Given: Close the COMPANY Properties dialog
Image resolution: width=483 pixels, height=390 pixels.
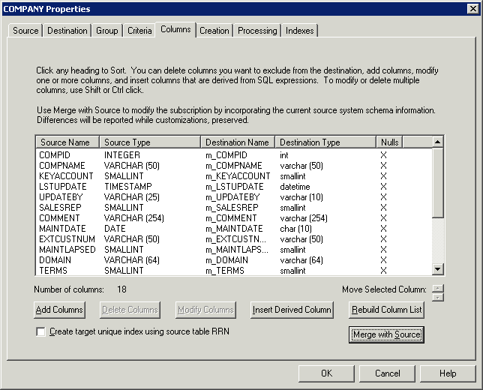Looking at the screenshot, I should click(x=472, y=9).
